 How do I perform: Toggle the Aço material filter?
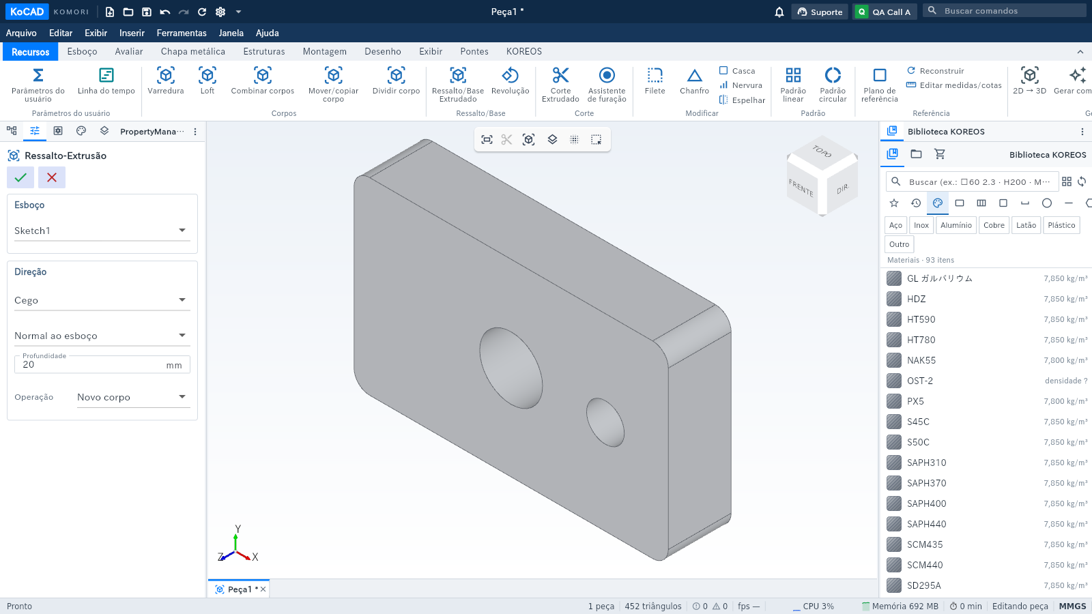(x=895, y=225)
